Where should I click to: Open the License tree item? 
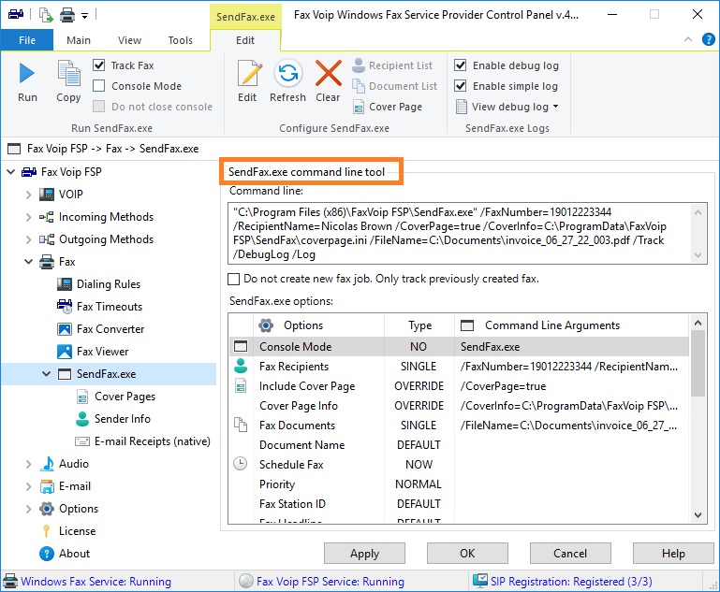[77, 531]
